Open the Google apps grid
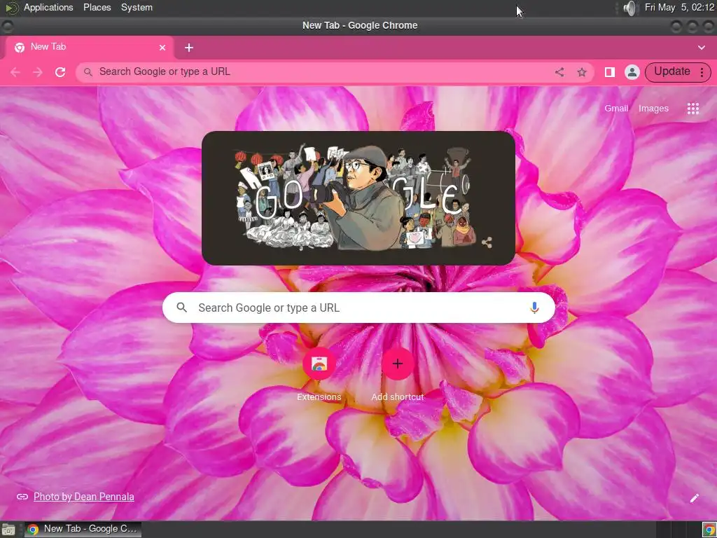 pos(692,109)
